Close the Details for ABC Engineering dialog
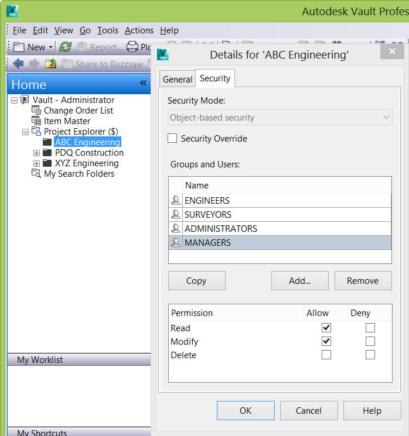 (392, 51)
